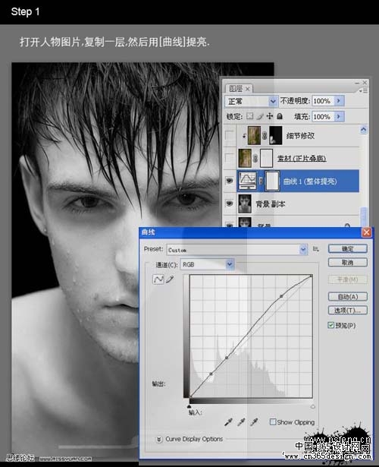Select 素材 (正片叠底) layer name
Image resolution: width=379 pixels, height=467 pixels.
click(302, 159)
